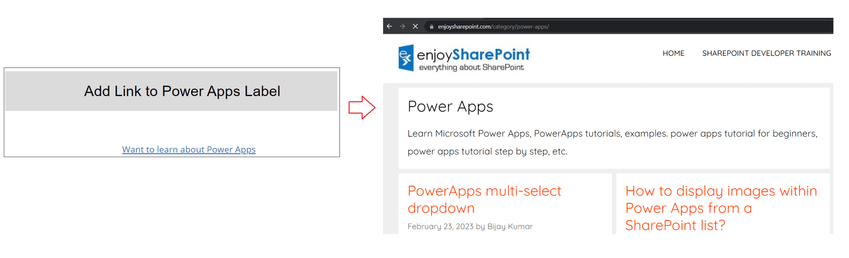Screen dimensions: 849x258
Task: Click the browser back arrow
Action: point(389,26)
